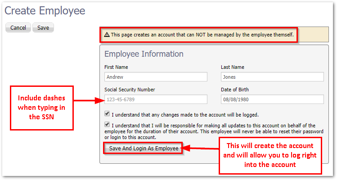This screenshot has height=180, width=337.
Task: Focus the Last Name field
Action: pyautogui.click(x=272, y=77)
